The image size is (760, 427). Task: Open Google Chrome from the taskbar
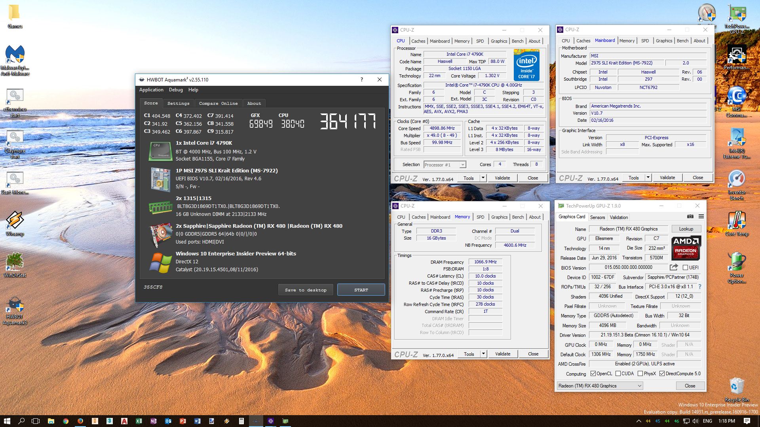[66, 421]
